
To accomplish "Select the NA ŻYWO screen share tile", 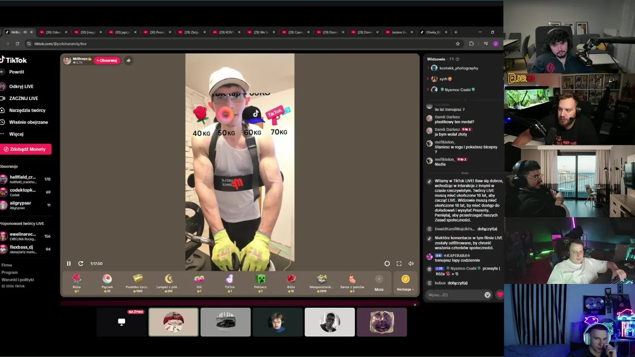I will point(122,322).
